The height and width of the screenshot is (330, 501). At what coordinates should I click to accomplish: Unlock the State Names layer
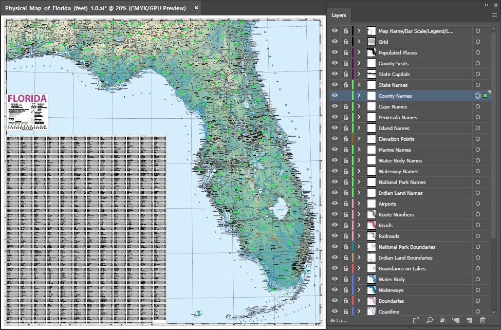pos(345,85)
